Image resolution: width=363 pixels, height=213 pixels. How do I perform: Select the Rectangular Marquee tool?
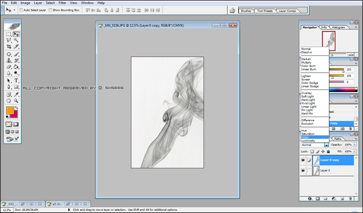click(9, 34)
